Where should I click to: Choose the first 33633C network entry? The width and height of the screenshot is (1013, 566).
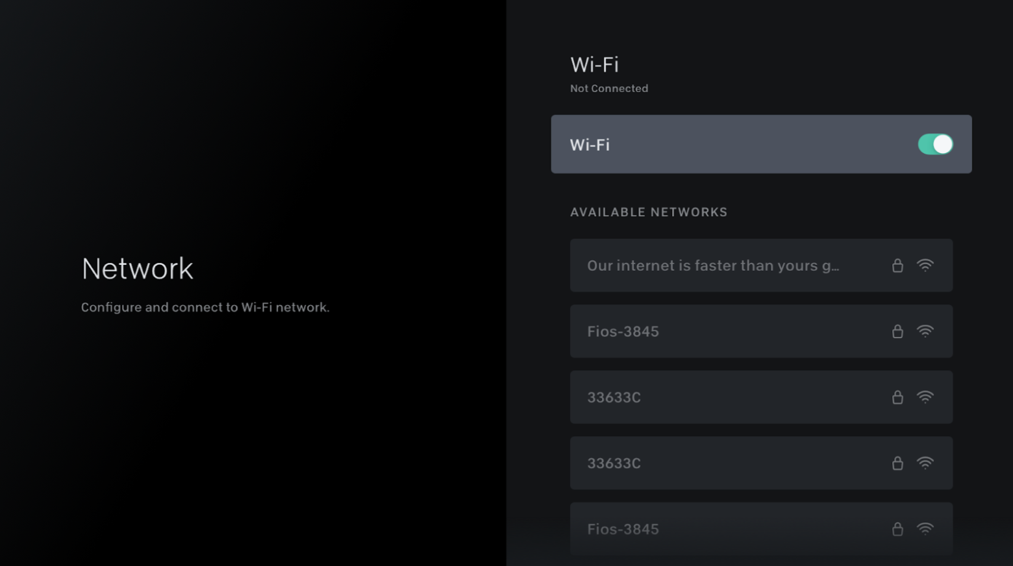pyautogui.click(x=614, y=397)
